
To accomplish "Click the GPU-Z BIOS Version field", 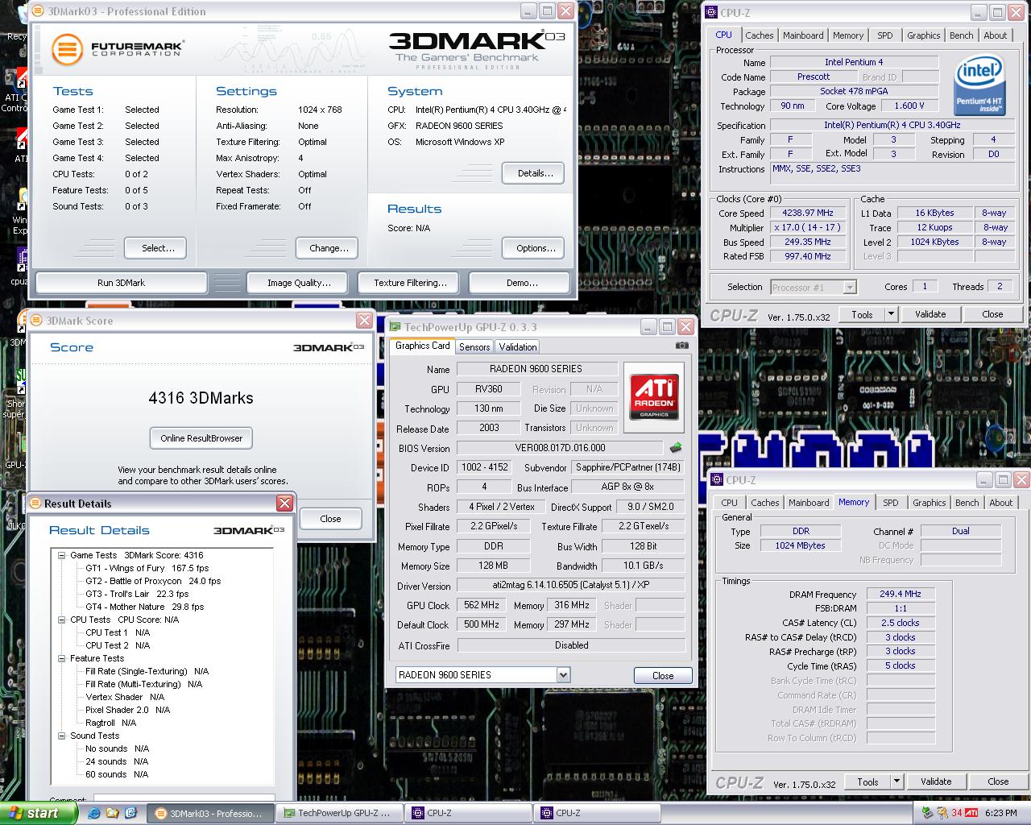I will point(560,448).
